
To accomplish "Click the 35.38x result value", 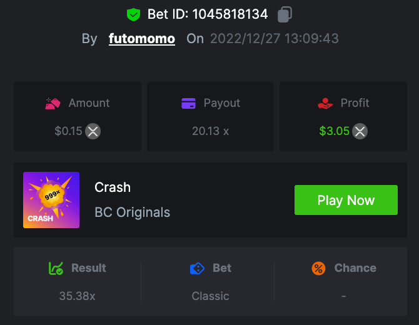I will [78, 296].
